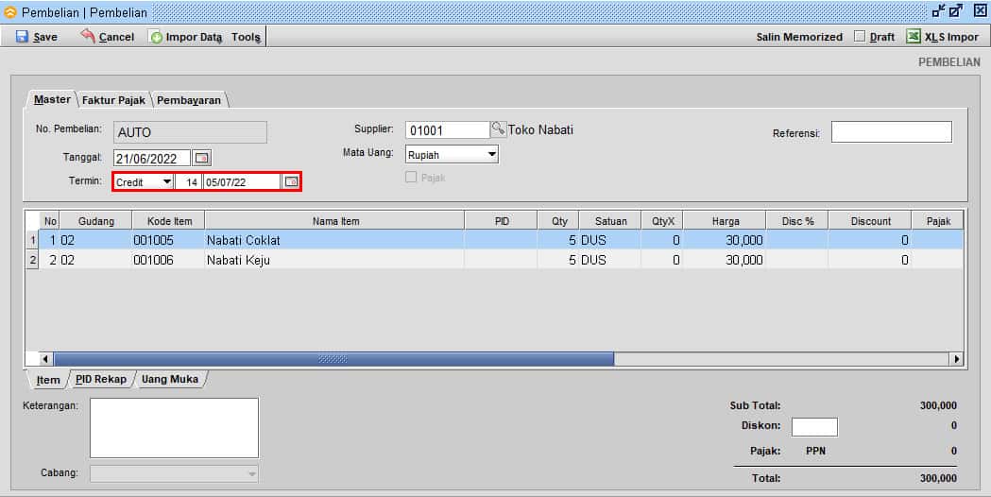
Task: Switch to the Faktur Pajak tab
Action: pos(113,100)
